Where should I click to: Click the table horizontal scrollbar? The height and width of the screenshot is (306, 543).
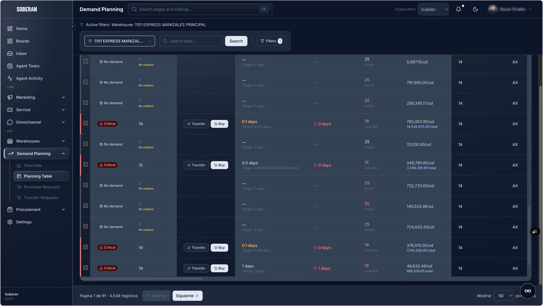[142, 279]
